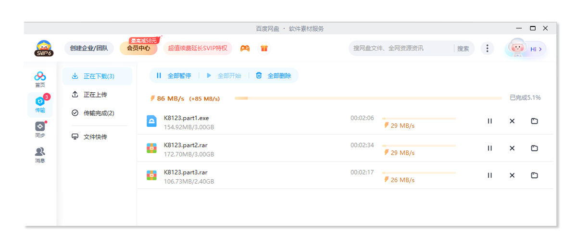The height and width of the screenshot is (247, 577).
Task: Open folder location for K8123.part1.exe
Action: 534,121
